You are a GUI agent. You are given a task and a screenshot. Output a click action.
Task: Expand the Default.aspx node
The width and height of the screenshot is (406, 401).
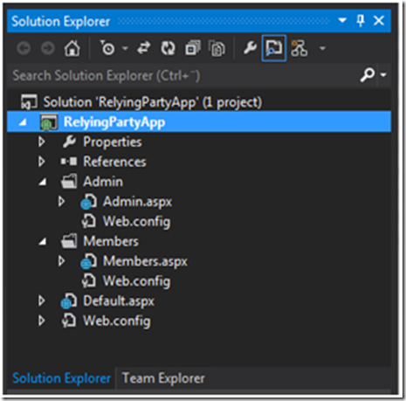[42, 301]
